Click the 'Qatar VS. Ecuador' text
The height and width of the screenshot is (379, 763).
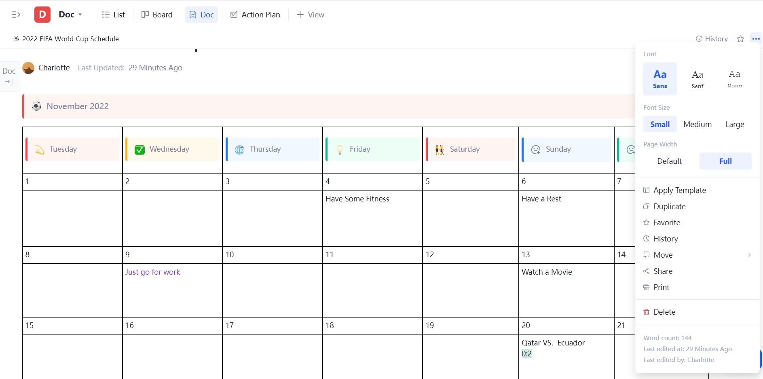553,343
